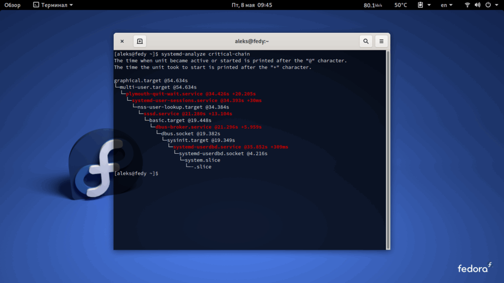Expand the en keyboard layout dropdown
Viewport: 504px width, 283px height.
click(446, 5)
